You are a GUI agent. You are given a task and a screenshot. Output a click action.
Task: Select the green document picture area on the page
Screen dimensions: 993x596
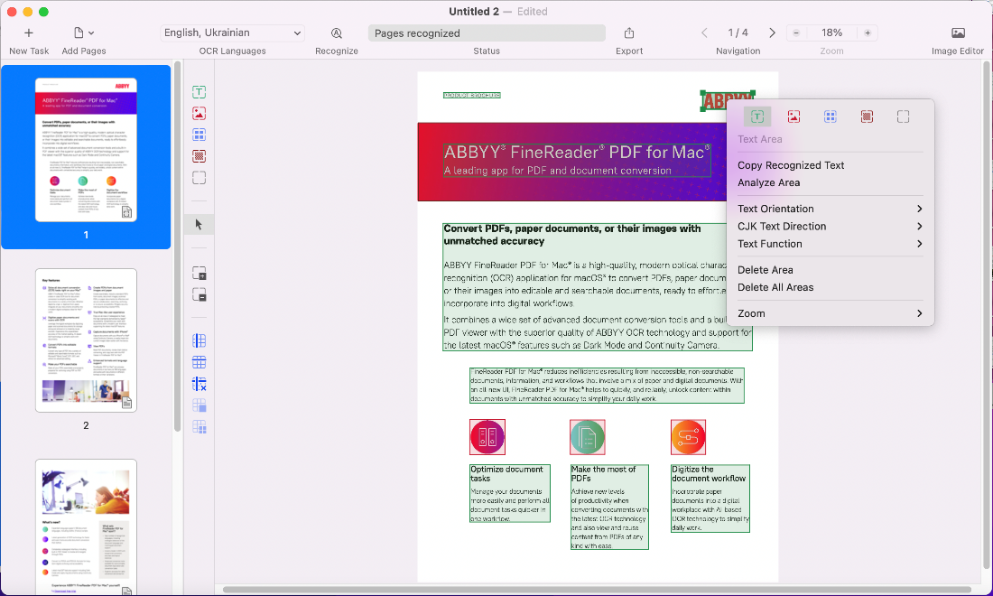tap(587, 437)
